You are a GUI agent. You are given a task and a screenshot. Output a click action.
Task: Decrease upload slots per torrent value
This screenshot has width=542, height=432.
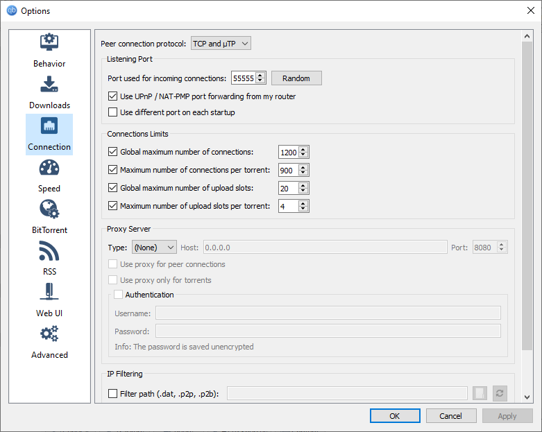[303, 209]
